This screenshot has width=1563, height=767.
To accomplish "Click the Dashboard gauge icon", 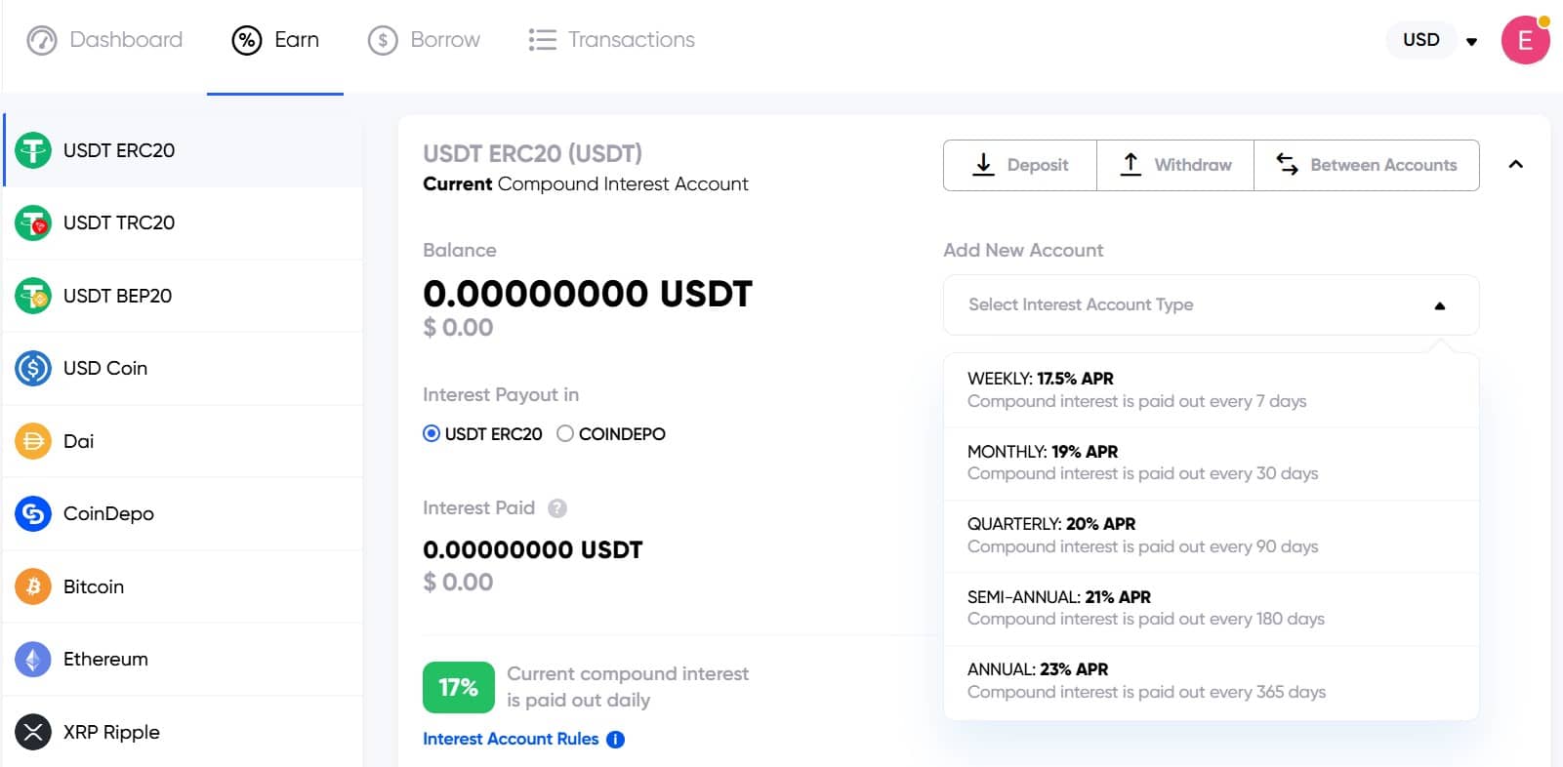I will 42,40.
